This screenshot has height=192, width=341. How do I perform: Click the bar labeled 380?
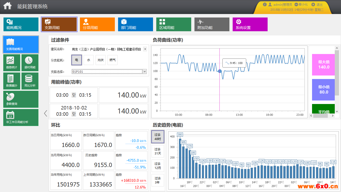point(180,158)
